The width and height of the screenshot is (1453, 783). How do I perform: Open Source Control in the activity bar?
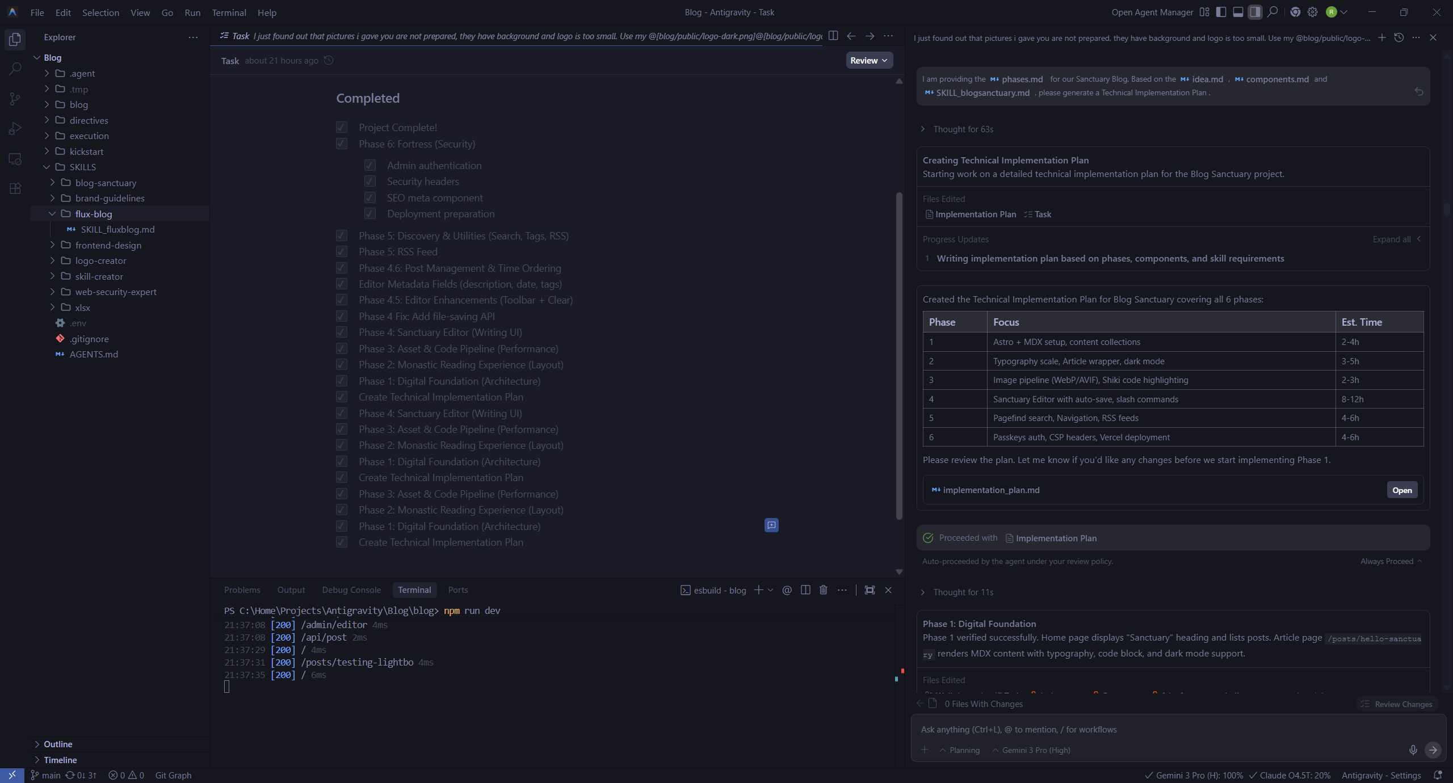tap(14, 99)
